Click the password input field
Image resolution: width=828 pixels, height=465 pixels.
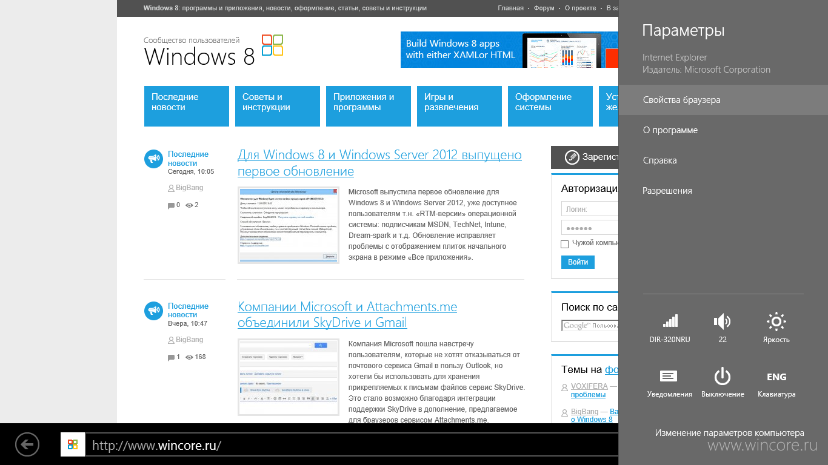pyautogui.click(x=590, y=228)
